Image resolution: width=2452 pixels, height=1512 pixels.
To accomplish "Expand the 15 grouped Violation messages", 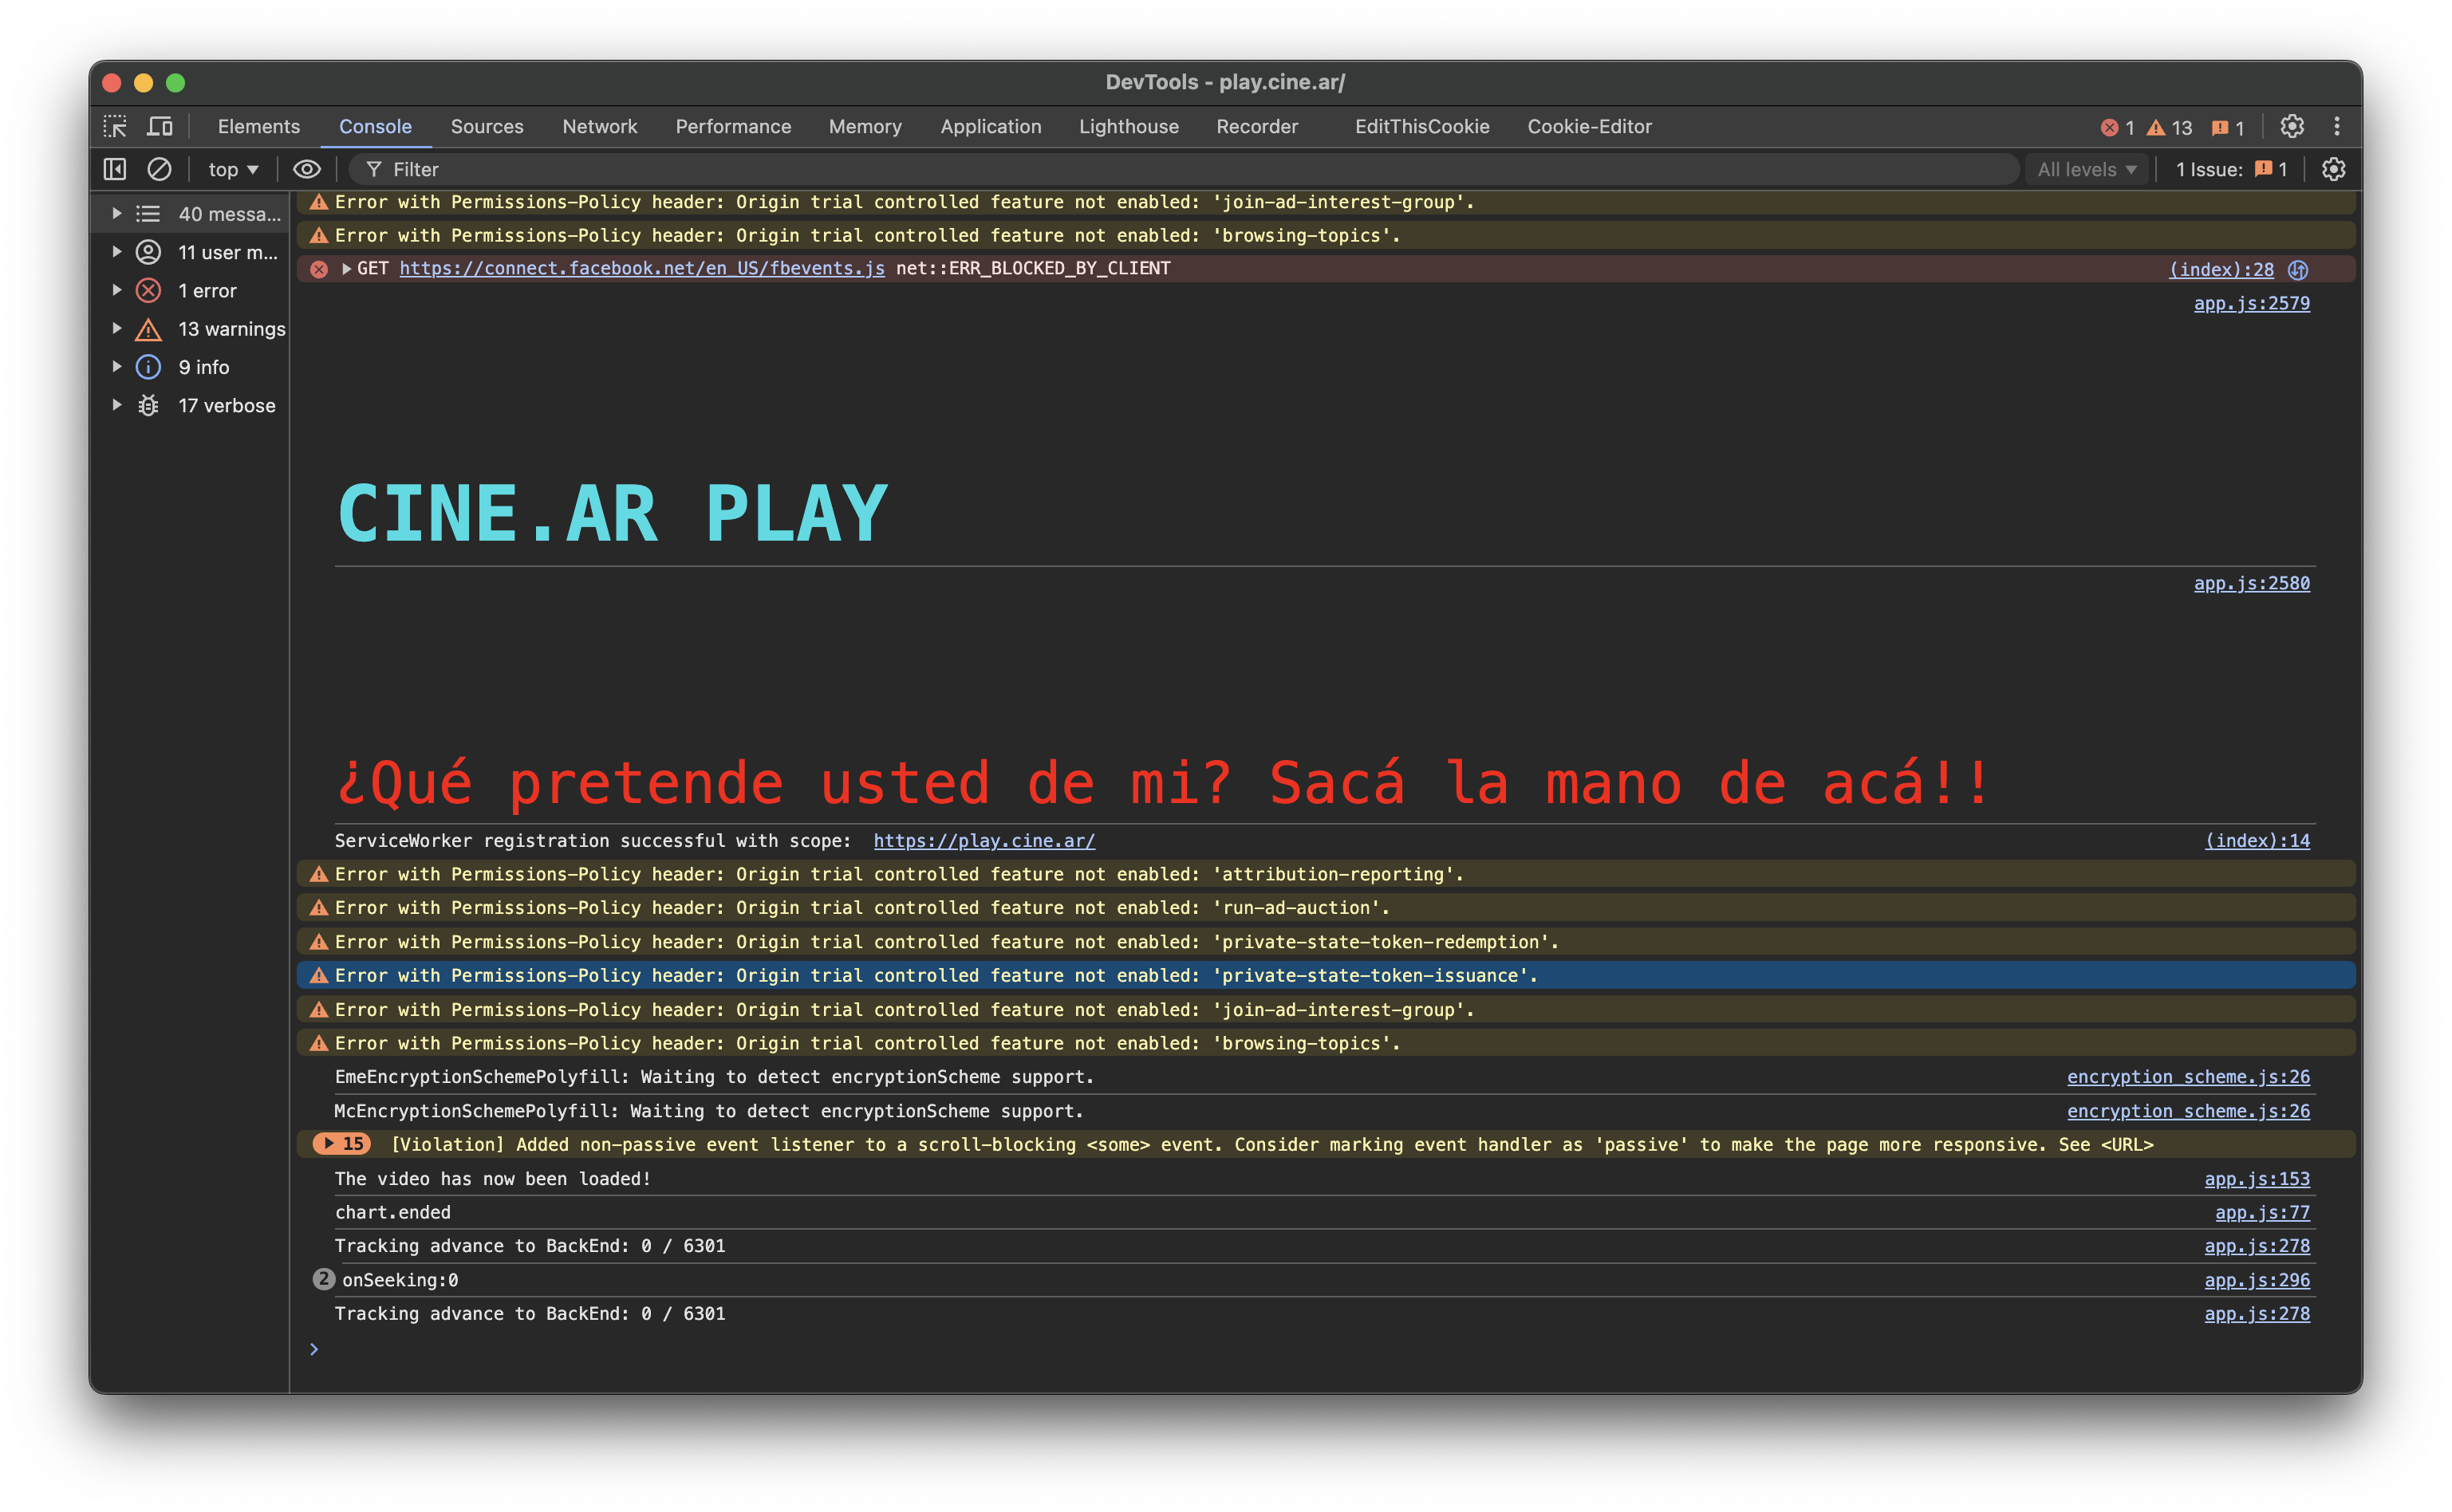I will 342,1144.
